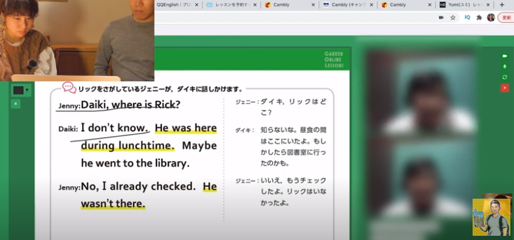Open the Extensions puzzle-piece menu
This screenshot has width=514, height=240.
pos(479,17)
